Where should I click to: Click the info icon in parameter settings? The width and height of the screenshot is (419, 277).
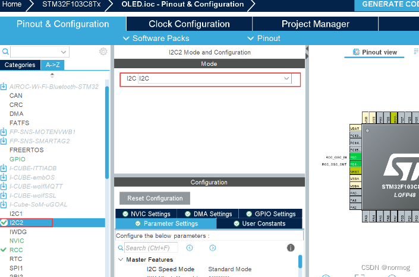click(x=291, y=248)
